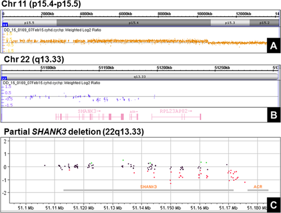Click the 6000kb ruler tick on chromosome 11

pos(125,14)
